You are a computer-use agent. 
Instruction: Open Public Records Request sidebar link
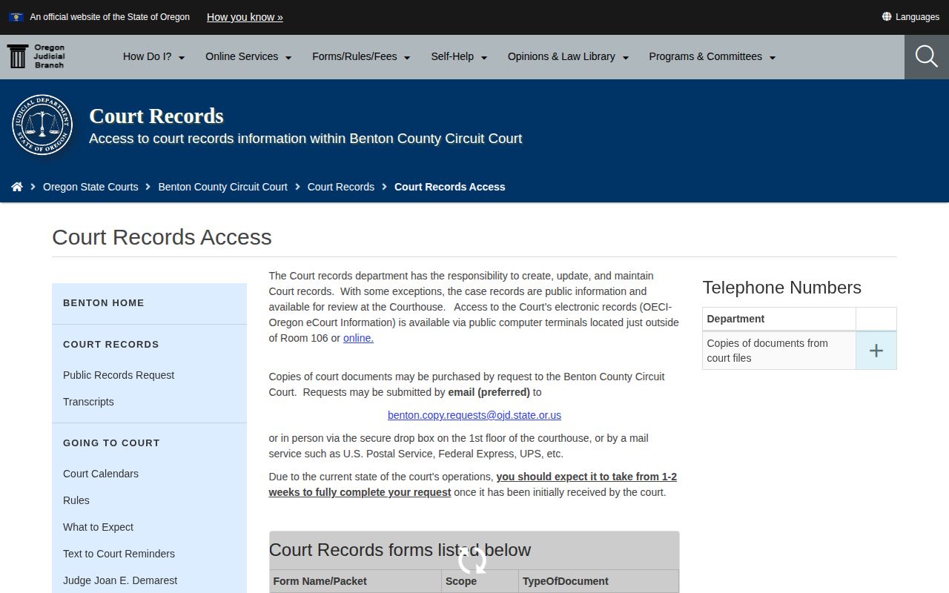click(119, 375)
